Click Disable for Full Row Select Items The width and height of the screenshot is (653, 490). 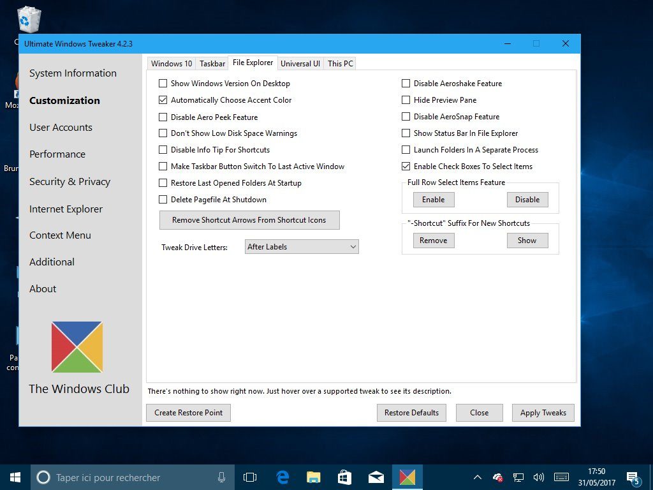[x=527, y=200]
